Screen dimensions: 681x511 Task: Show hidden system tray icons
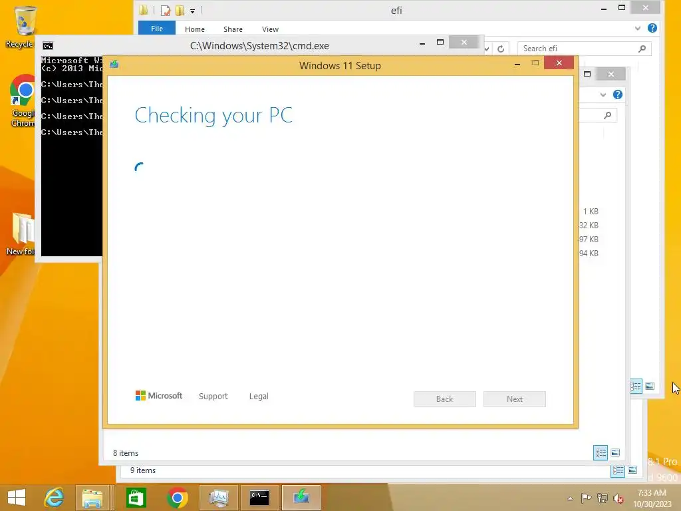click(570, 498)
